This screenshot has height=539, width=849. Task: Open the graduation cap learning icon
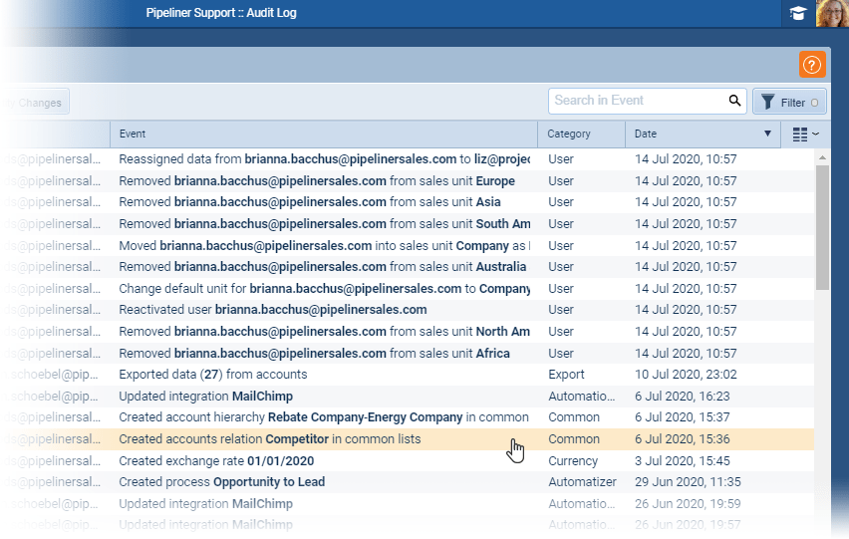798,14
